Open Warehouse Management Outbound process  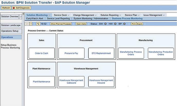pos(71,82)
